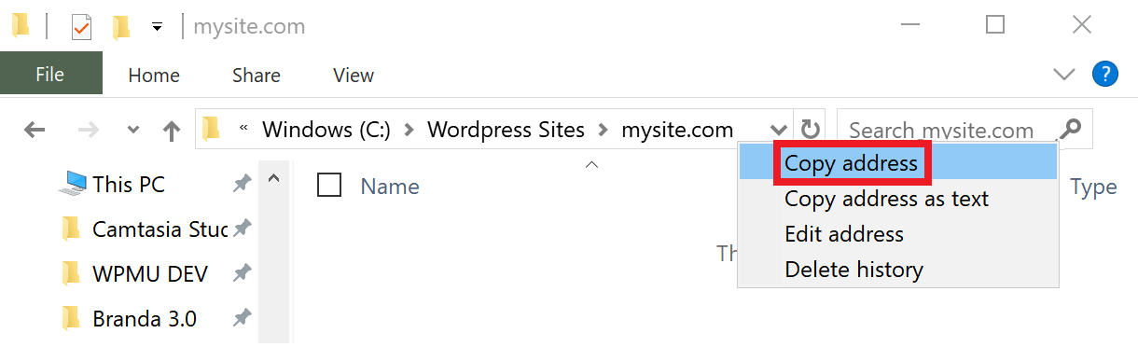Go up one folder level arrow
1138x347 pixels.
click(171, 131)
